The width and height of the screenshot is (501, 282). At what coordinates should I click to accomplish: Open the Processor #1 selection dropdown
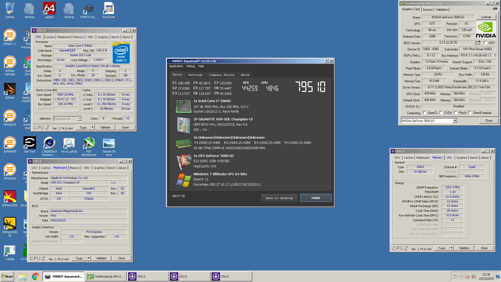tap(79, 119)
